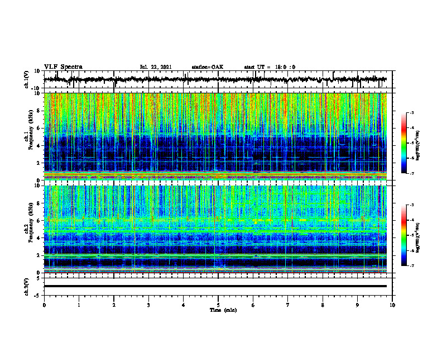Click the time axis tick label '10' at far right
This screenshot has height=342, width=442.
pos(392,305)
